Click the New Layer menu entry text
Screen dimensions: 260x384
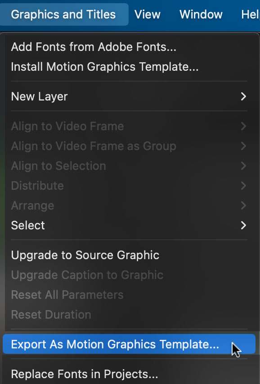point(39,96)
